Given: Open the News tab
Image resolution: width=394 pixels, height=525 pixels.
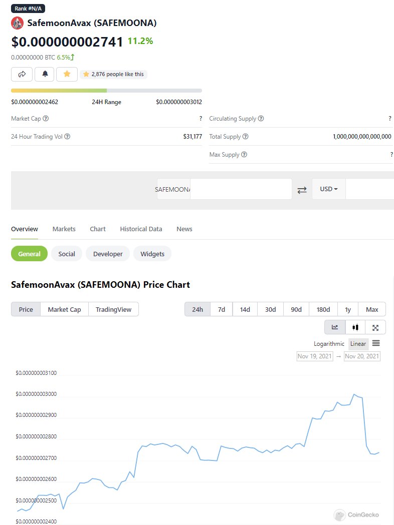Looking at the screenshot, I should [184, 229].
